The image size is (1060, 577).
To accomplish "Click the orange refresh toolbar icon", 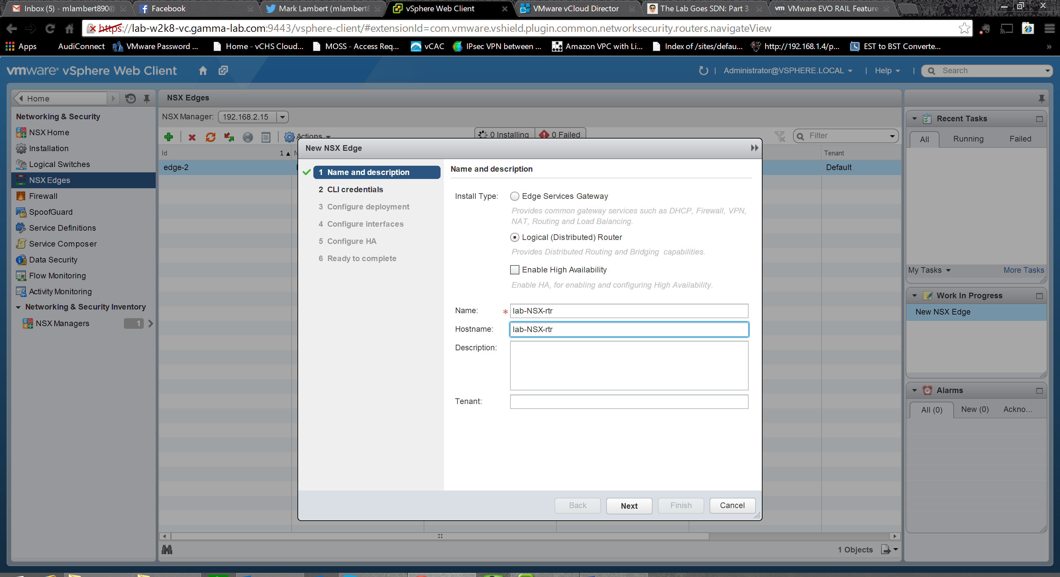I will [x=210, y=137].
